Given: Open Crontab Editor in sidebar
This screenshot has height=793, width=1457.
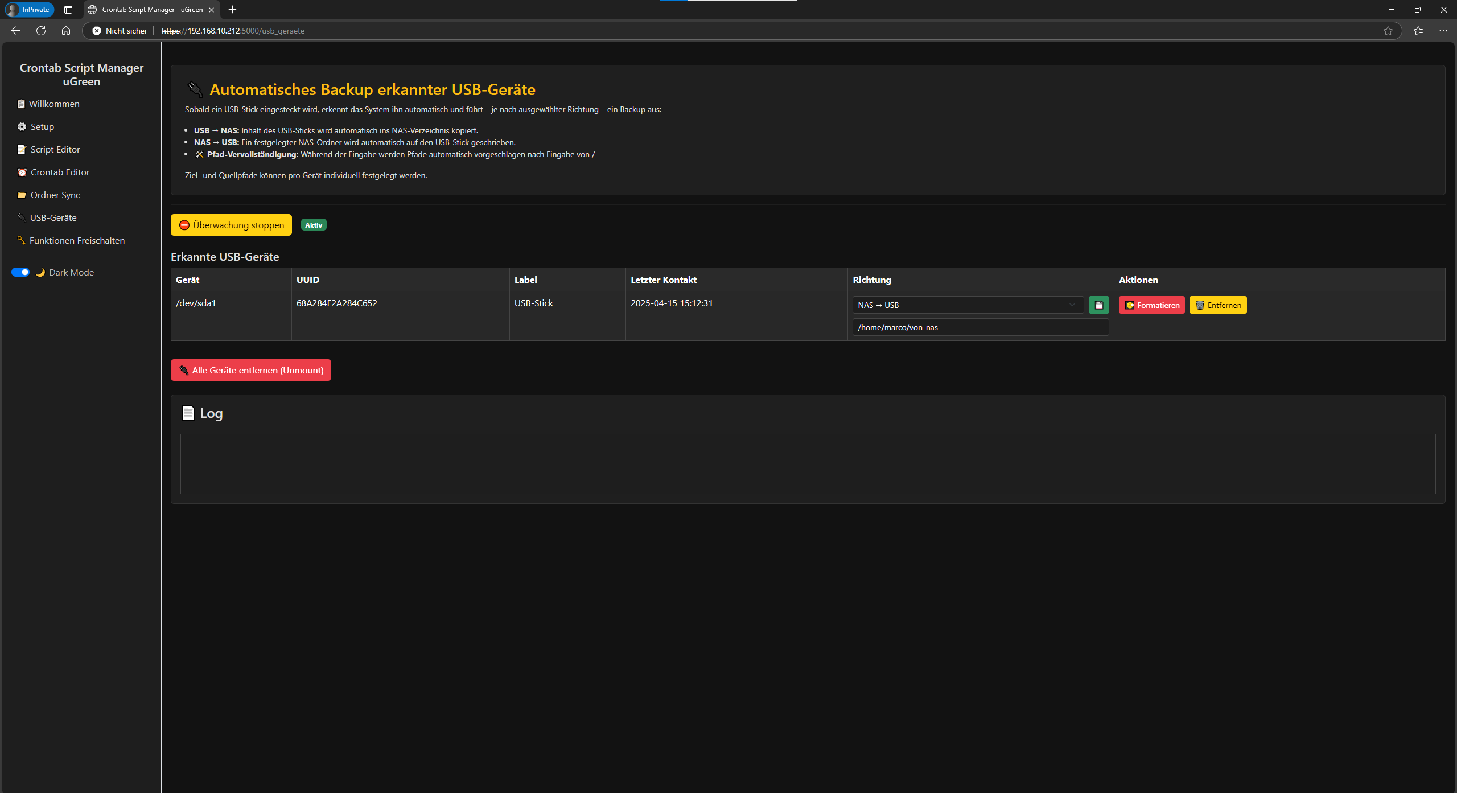Looking at the screenshot, I should click(53, 172).
